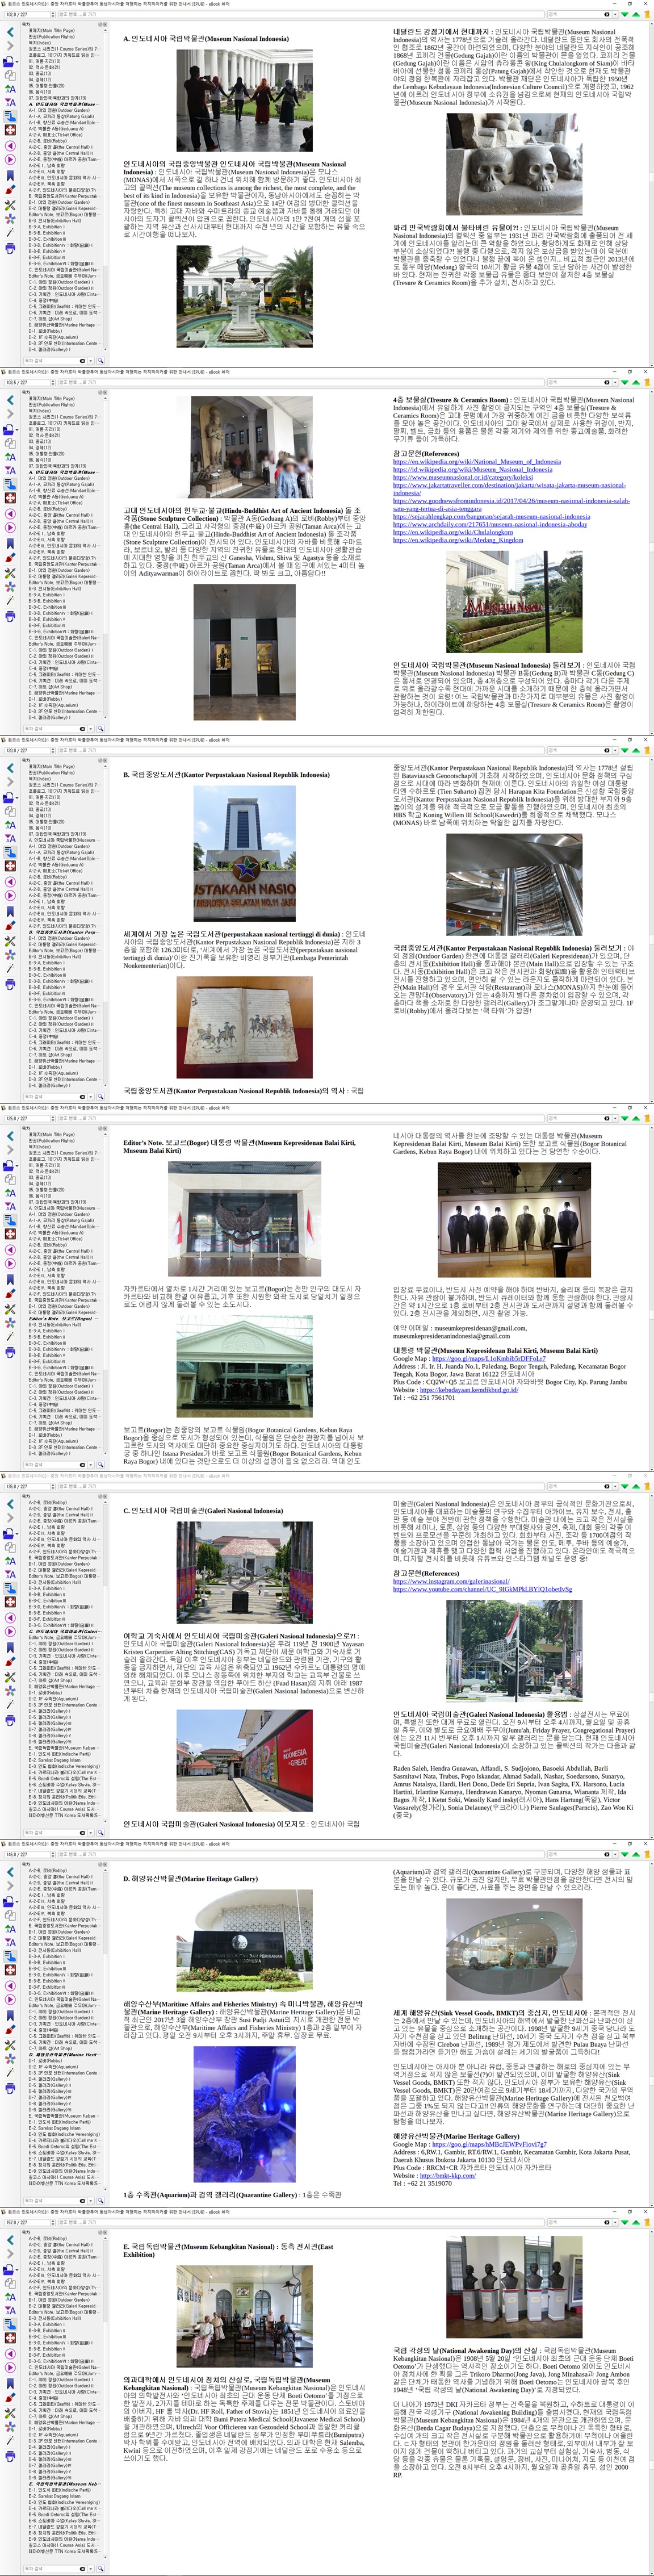Go back in the page 102.0 window
This screenshot has width=654, height=2576.
(10, 32)
